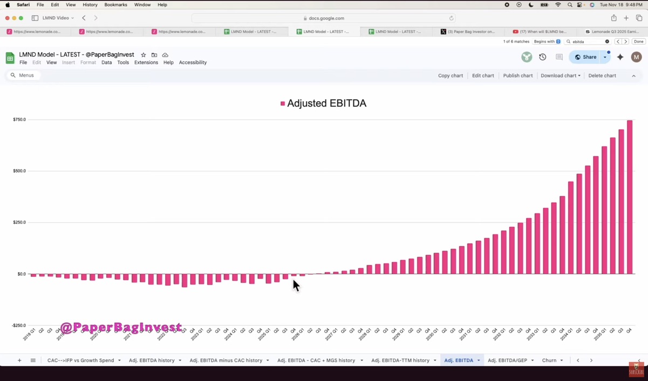Click the Edit chart button

coord(483,76)
